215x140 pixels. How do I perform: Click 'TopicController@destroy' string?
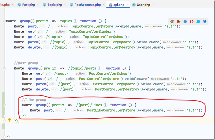113,47
